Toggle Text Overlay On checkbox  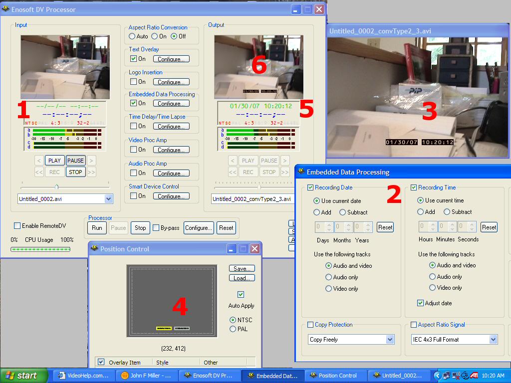[133, 59]
